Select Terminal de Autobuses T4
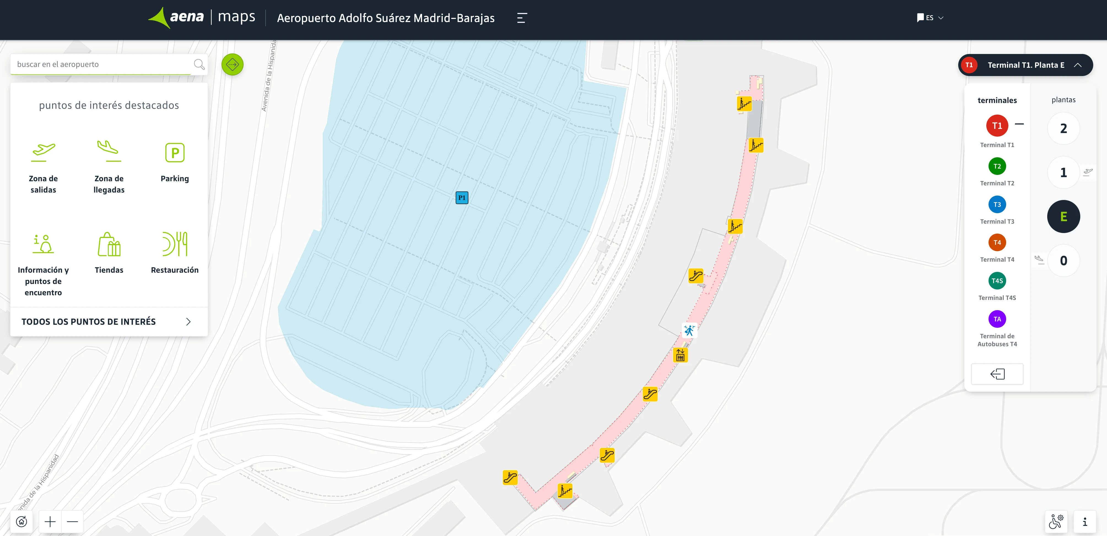 point(997,318)
